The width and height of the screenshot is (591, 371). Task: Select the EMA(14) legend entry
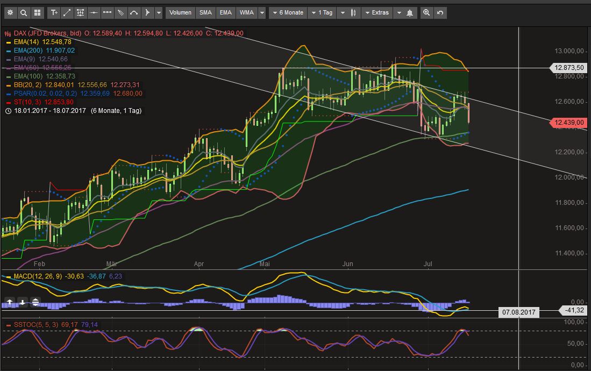tap(42, 42)
